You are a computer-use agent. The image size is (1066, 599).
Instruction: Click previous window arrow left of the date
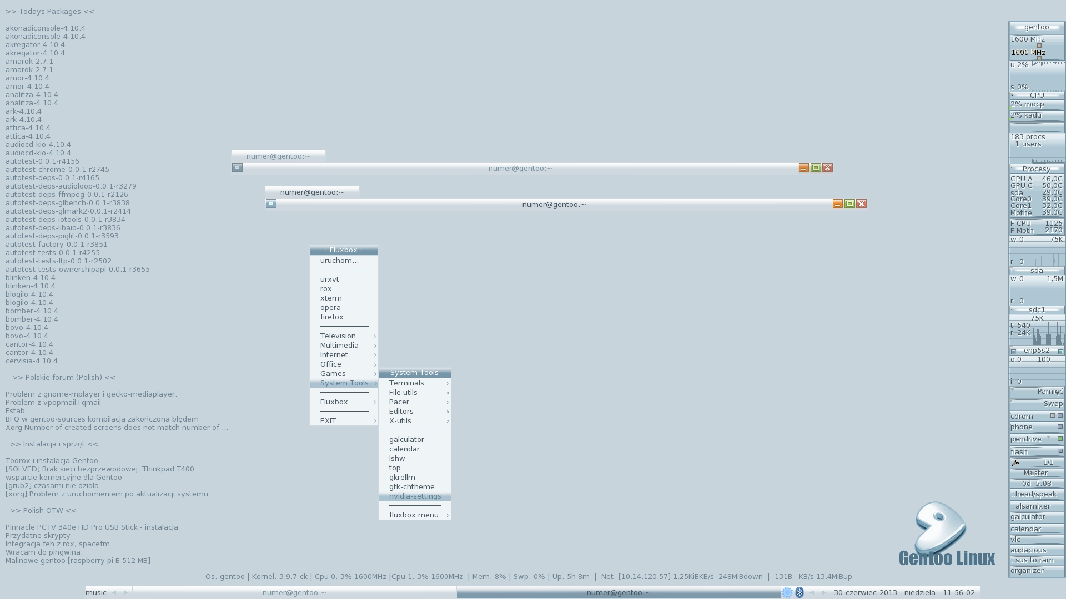812,592
